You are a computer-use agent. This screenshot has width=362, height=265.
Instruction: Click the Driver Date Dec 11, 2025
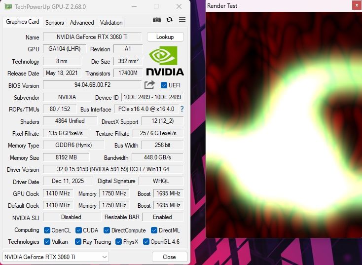point(68,181)
